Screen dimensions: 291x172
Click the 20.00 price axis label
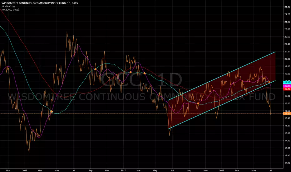(287, 59)
